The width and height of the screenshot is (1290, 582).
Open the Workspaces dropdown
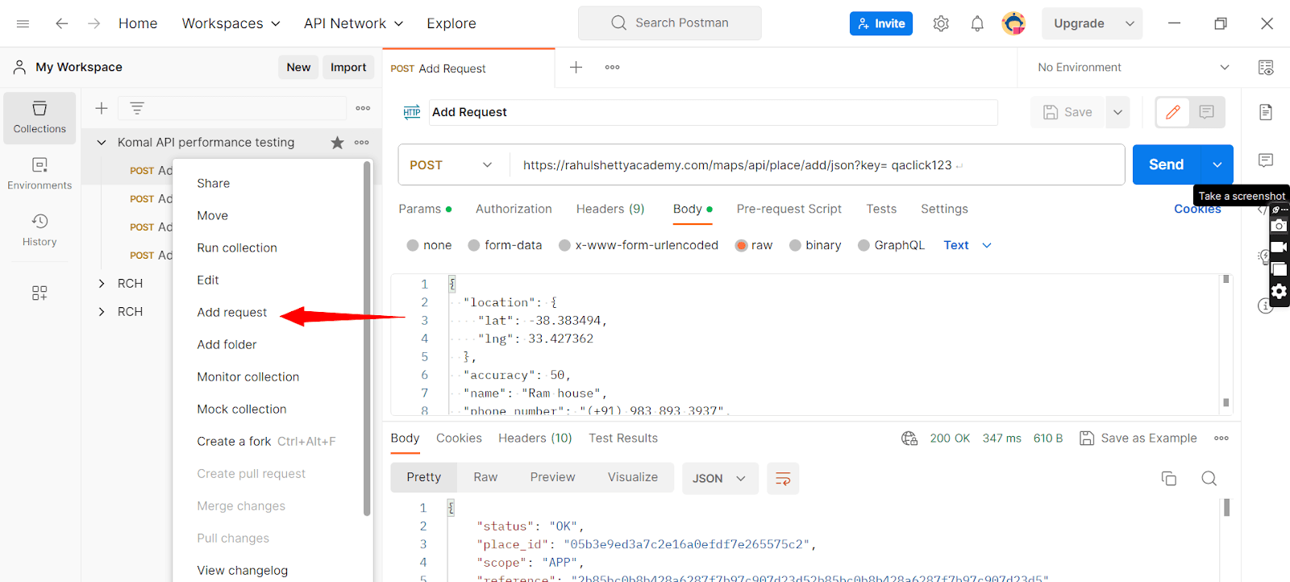pos(231,23)
